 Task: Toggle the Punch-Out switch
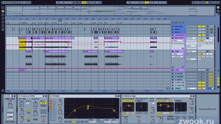pos(151,2)
